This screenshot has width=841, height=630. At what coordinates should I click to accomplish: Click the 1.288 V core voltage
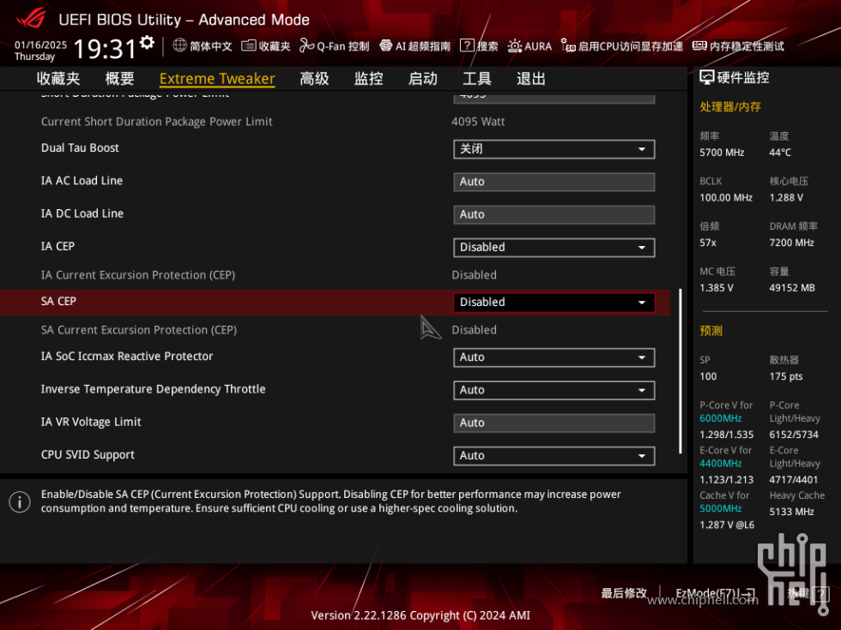point(786,198)
